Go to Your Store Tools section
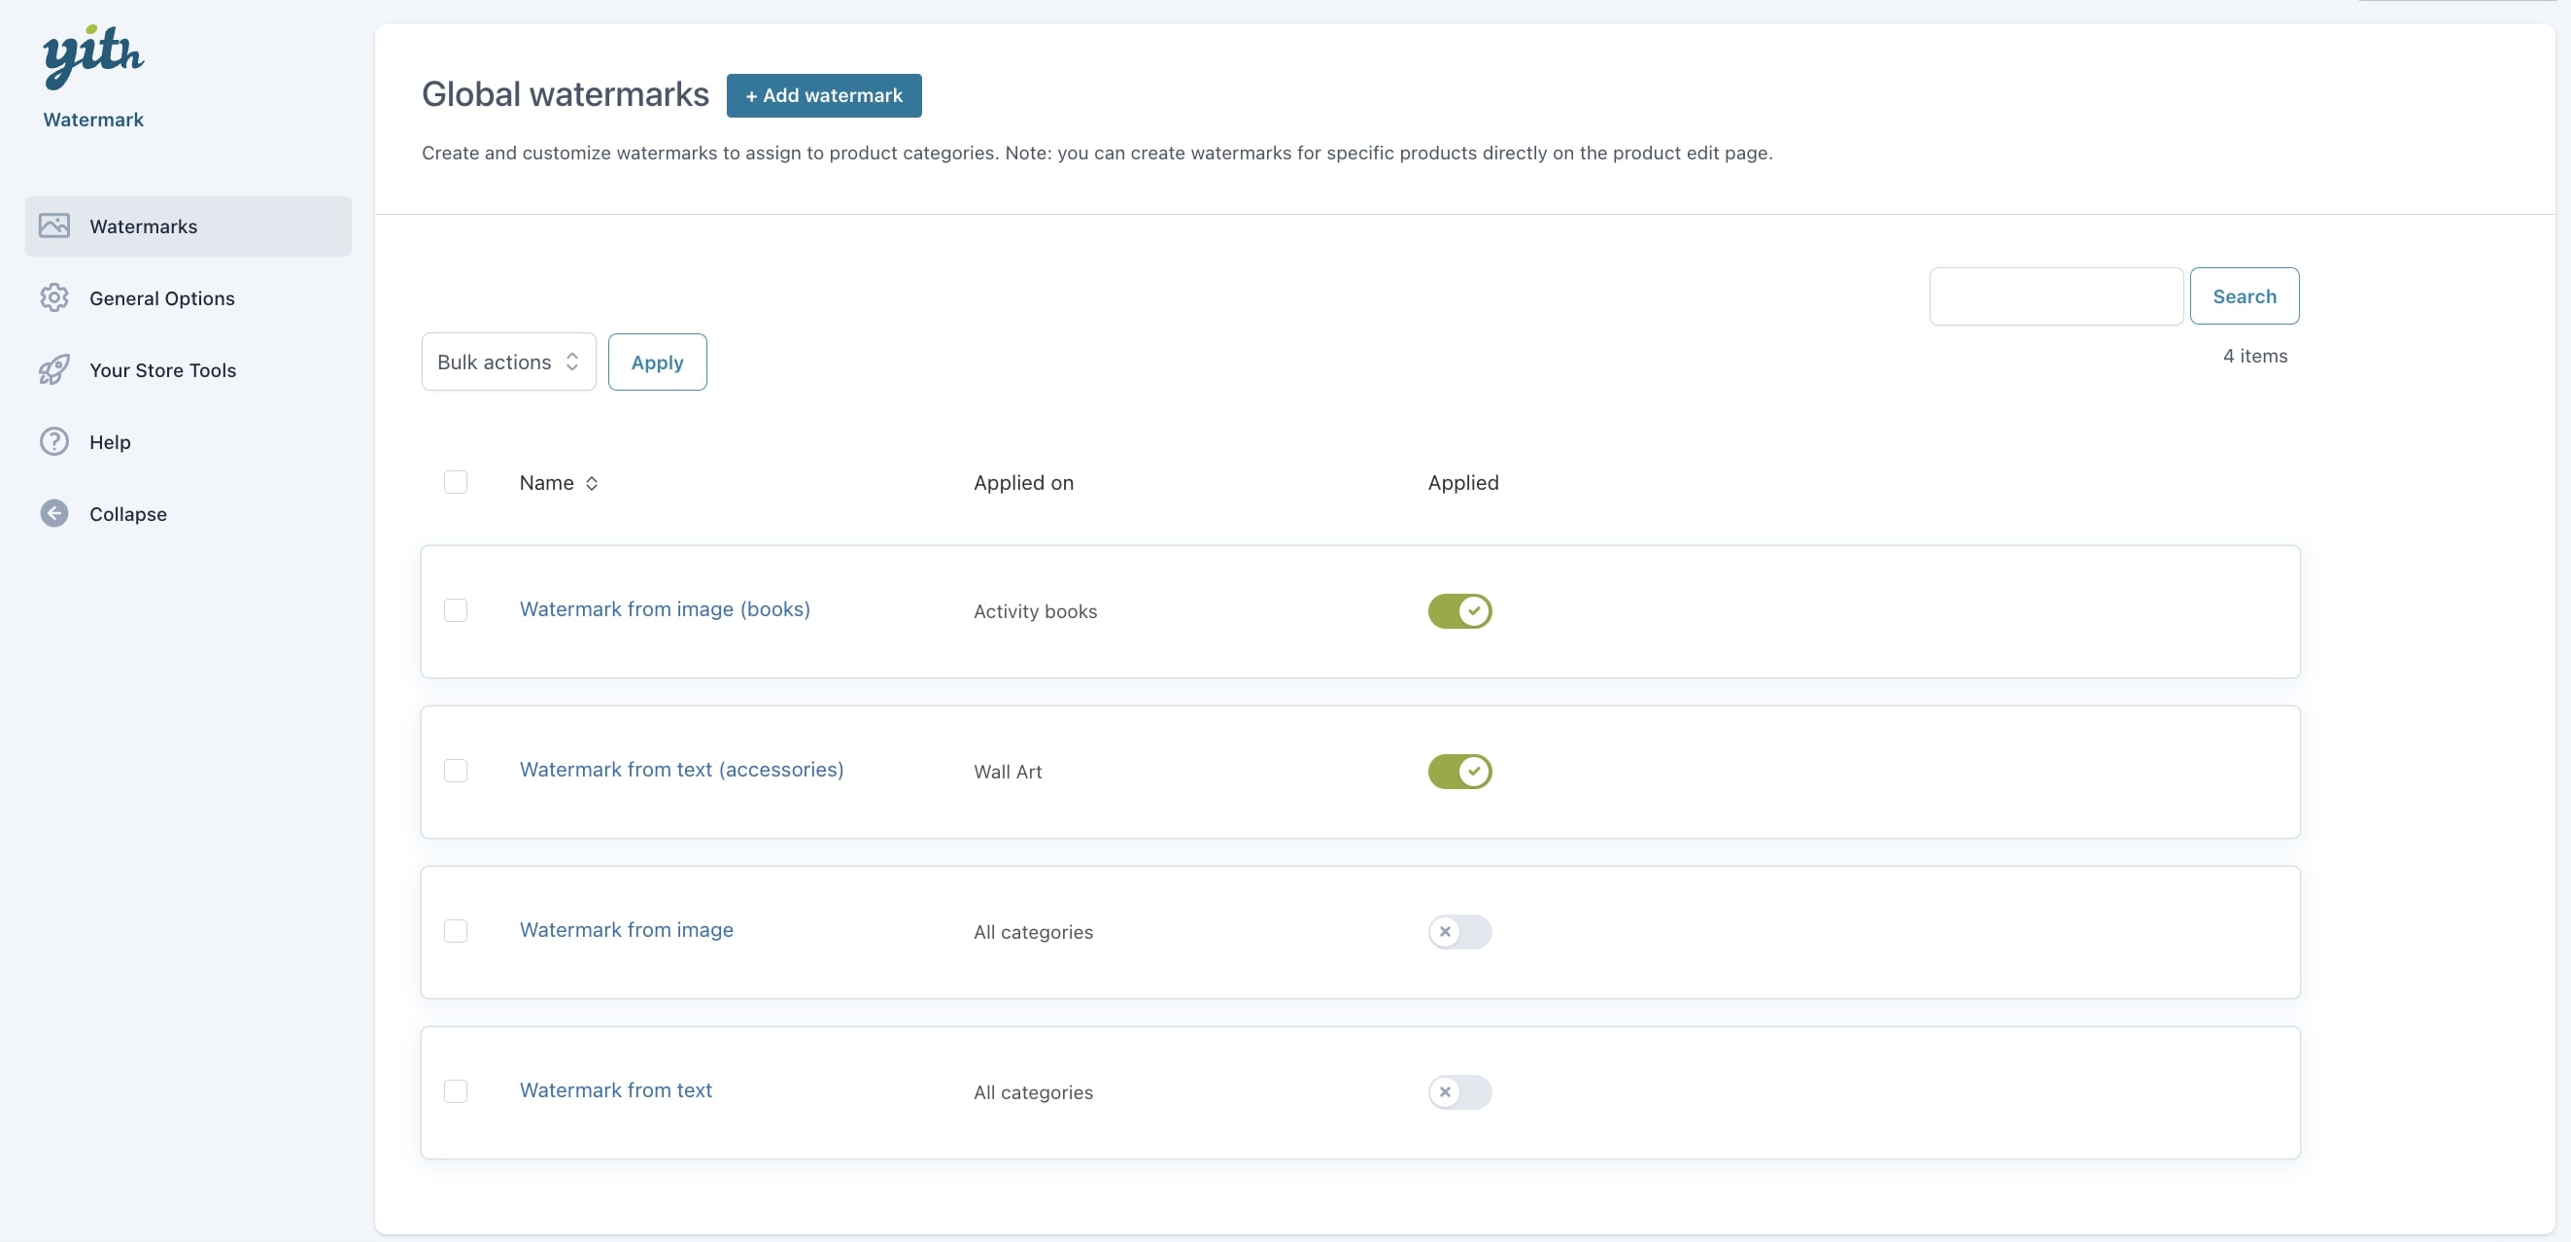This screenshot has height=1242, width=2571. click(162, 369)
